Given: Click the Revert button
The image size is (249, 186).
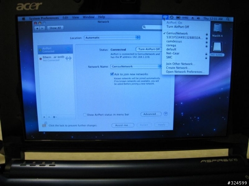Looking at the screenshot, I should [x=144, y=125].
